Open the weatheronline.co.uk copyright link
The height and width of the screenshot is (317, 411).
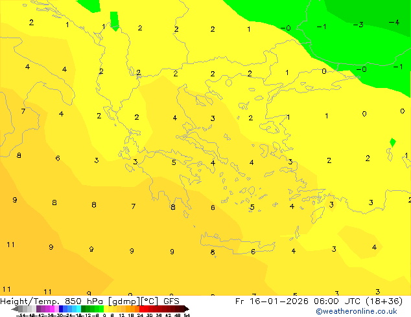pyautogui.click(x=357, y=311)
